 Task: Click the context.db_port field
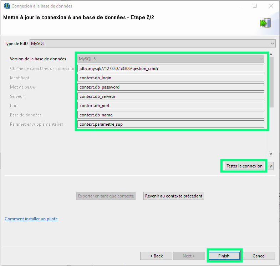point(171,106)
